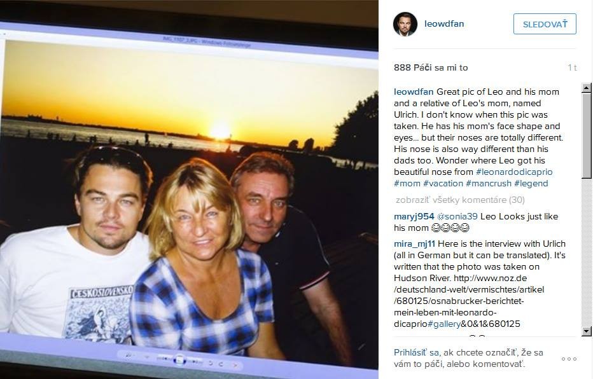Follow the account with the SLEDOVAŤ button
This screenshot has height=379, width=593.
point(545,24)
